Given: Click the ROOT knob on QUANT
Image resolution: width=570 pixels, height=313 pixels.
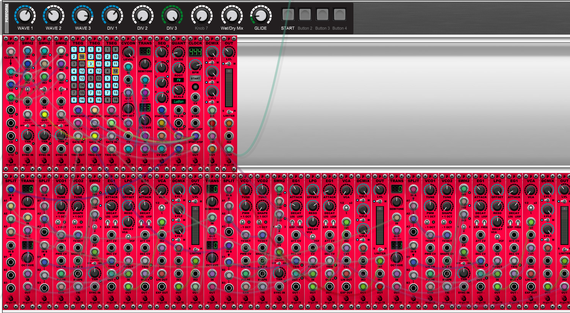Looking at the screenshot, I should [x=178, y=68].
